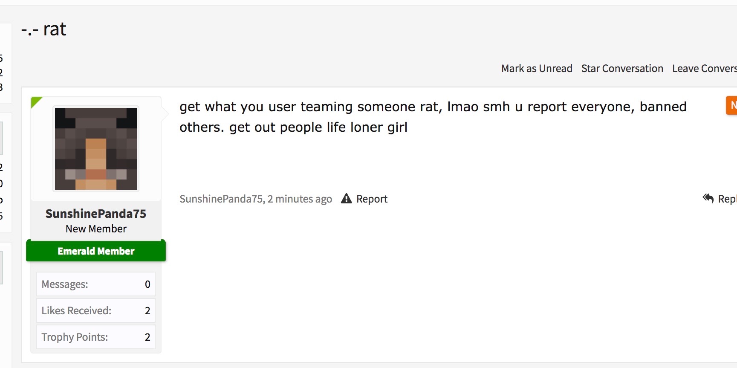Reply to the message
737x368 pixels.
click(727, 199)
